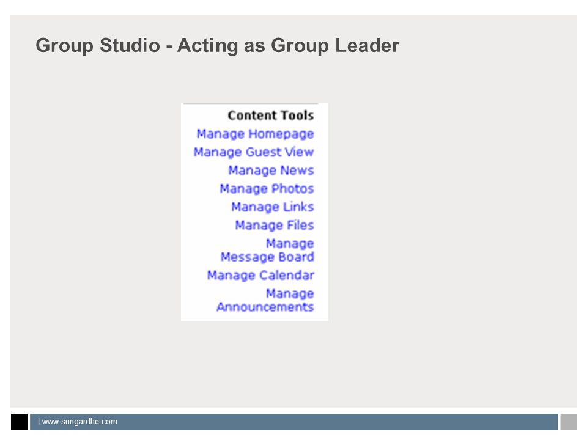Image resolution: width=587 pixels, height=440 pixels.
Task: Open Manage Files
Action: pyautogui.click(x=275, y=225)
